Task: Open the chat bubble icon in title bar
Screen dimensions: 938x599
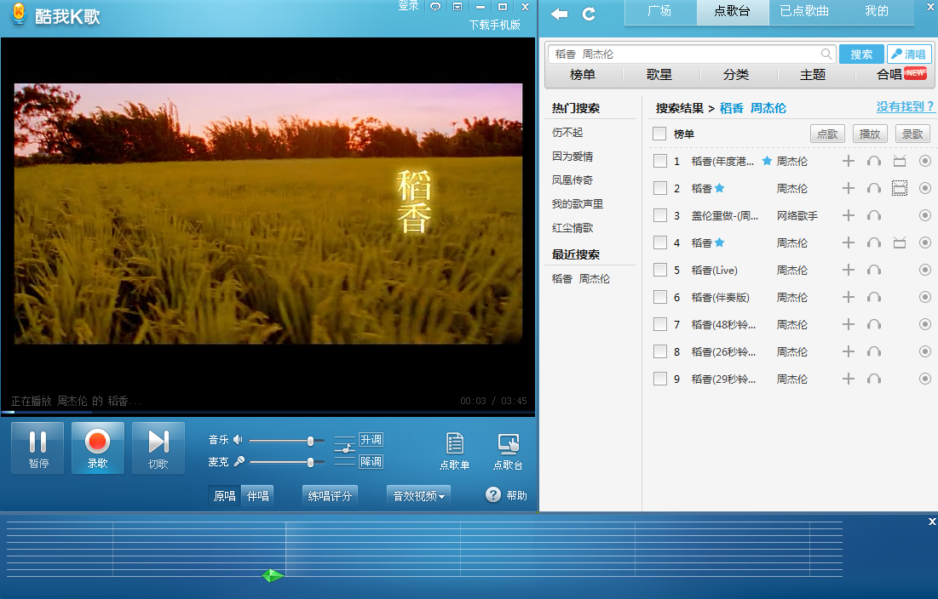Action: (435, 7)
